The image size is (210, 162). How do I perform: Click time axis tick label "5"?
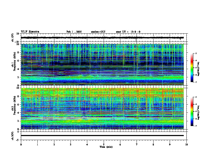coord(104,145)
